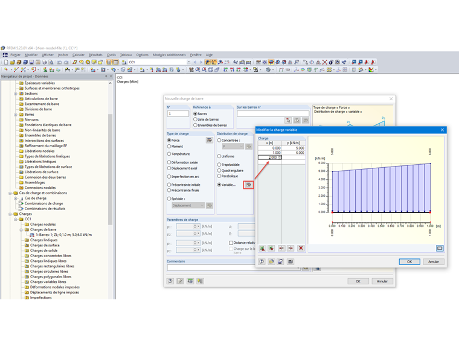Click graph display settings icon at diagram corner
This screenshot has height=344, width=459.
click(x=440, y=249)
